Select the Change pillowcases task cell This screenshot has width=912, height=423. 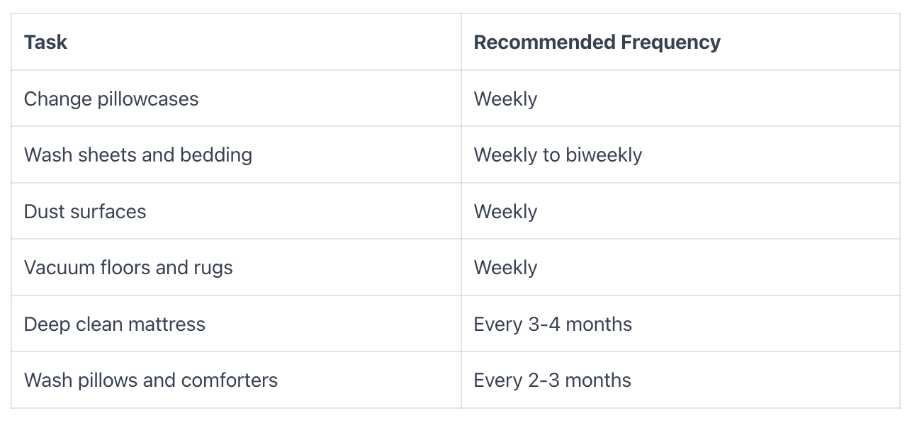[x=111, y=98]
